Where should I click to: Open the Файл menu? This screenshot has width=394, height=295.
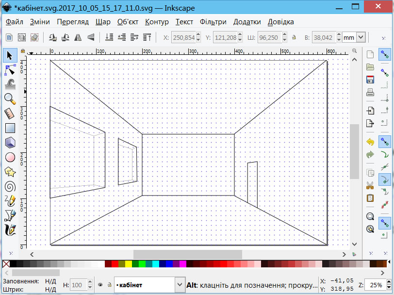click(15, 22)
